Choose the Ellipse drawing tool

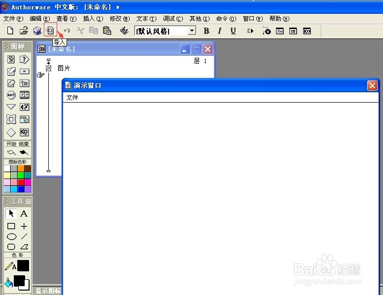pos(11,237)
